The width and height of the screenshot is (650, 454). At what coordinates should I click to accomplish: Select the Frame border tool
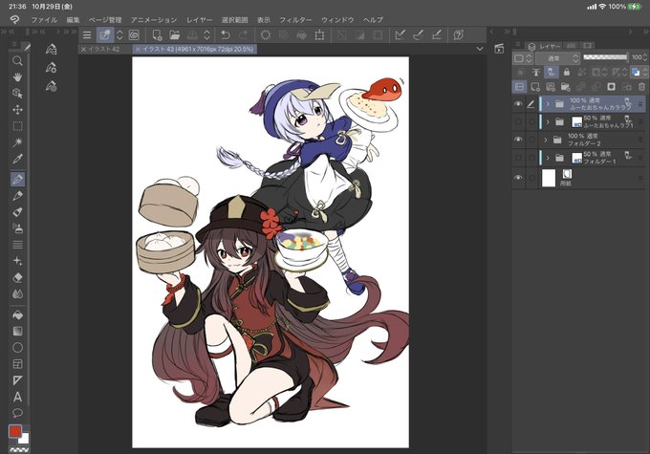[17, 364]
